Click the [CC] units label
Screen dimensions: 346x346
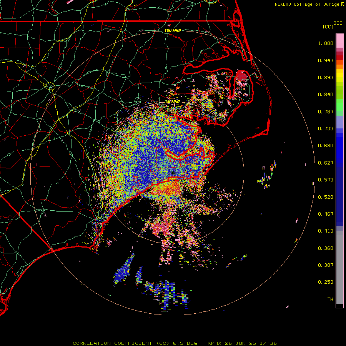coord(328,27)
